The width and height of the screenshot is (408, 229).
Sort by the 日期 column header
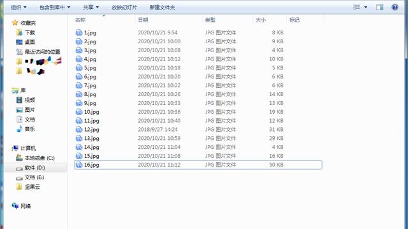(143, 20)
